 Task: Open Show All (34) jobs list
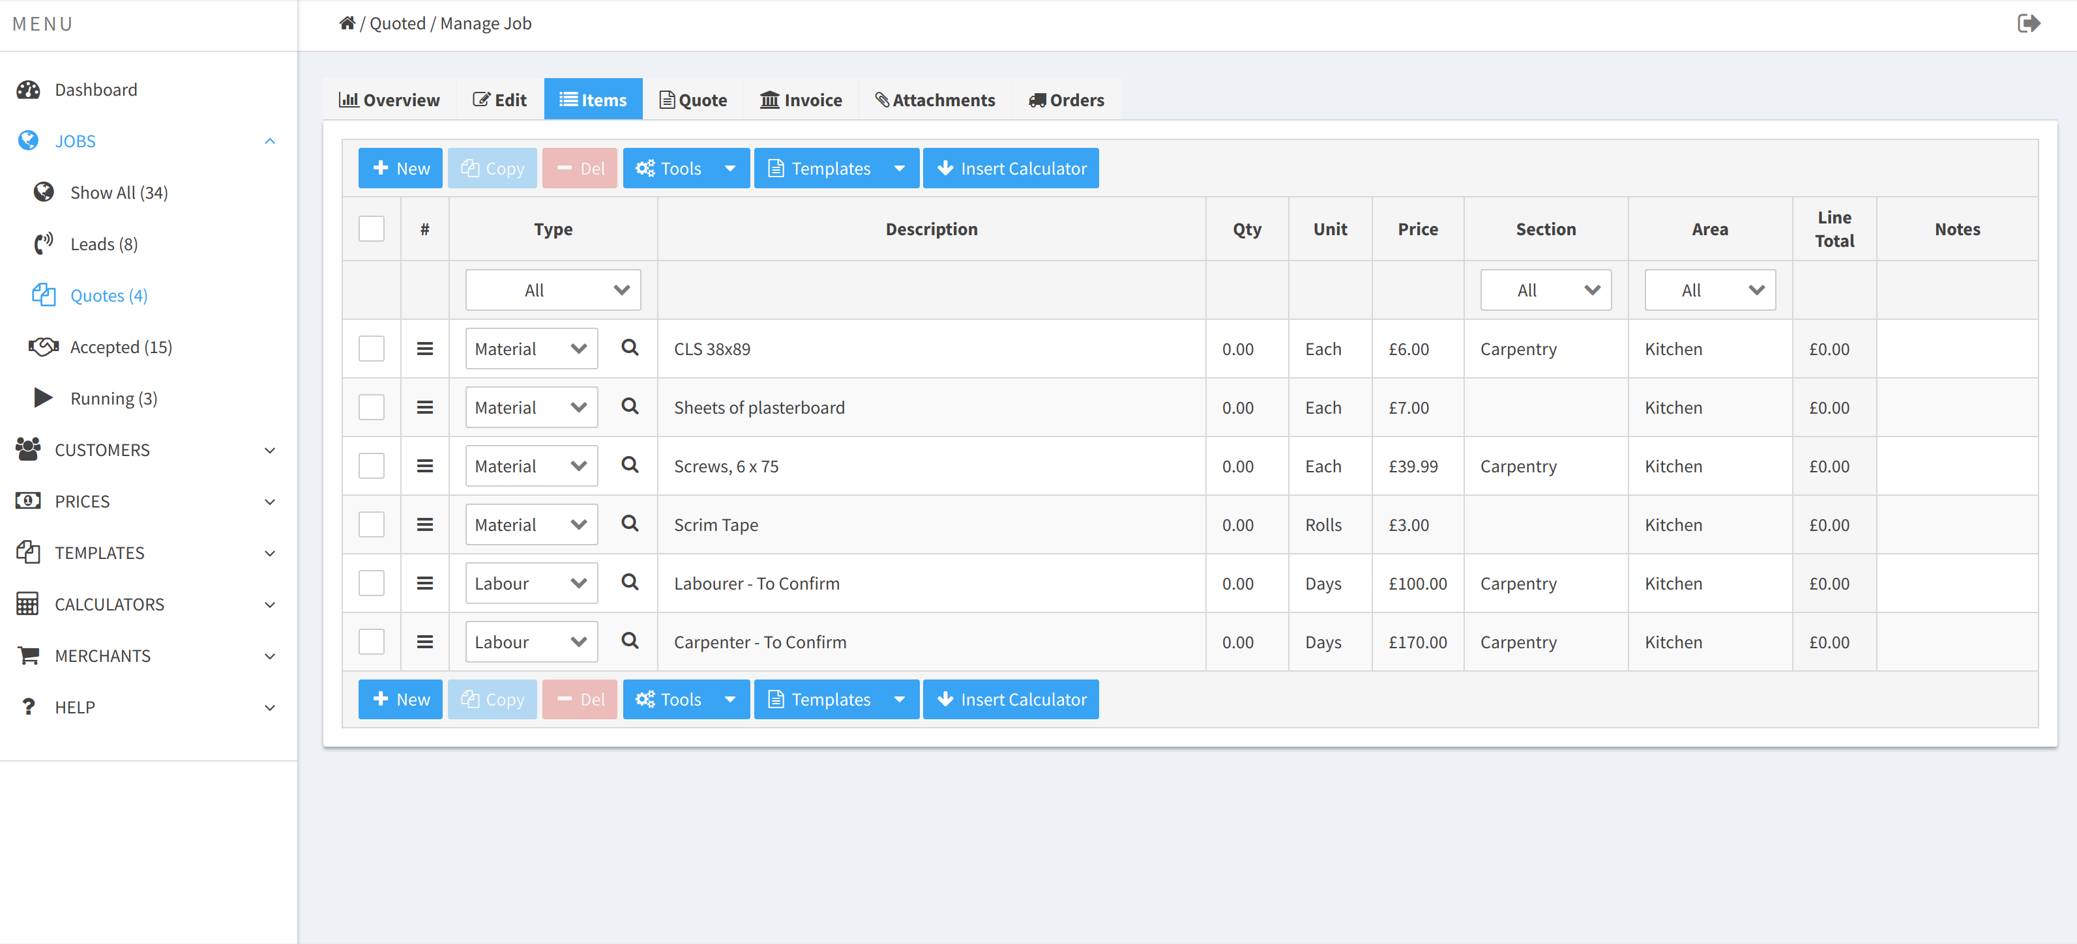point(119,192)
